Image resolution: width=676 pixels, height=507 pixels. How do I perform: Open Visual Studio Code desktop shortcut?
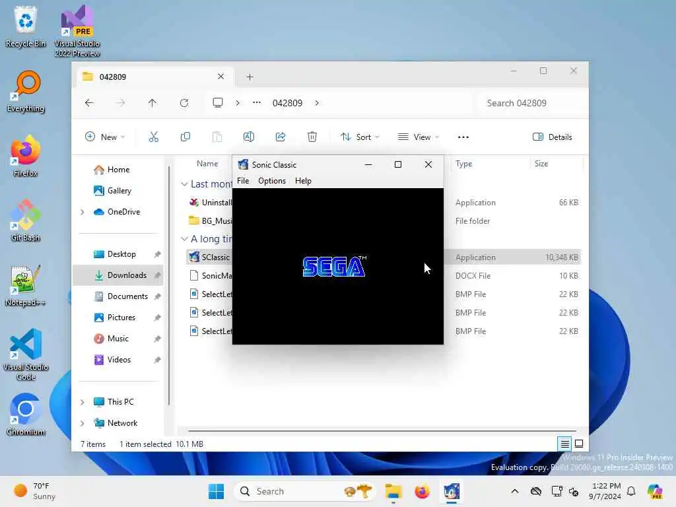pos(26,355)
